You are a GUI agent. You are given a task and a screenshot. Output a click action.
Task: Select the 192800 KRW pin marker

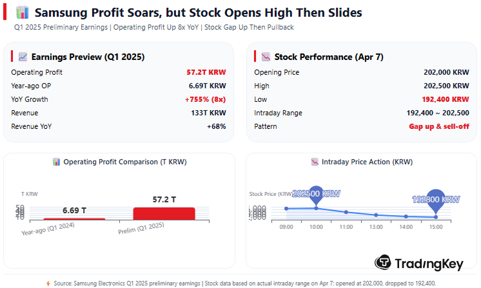click(x=436, y=201)
